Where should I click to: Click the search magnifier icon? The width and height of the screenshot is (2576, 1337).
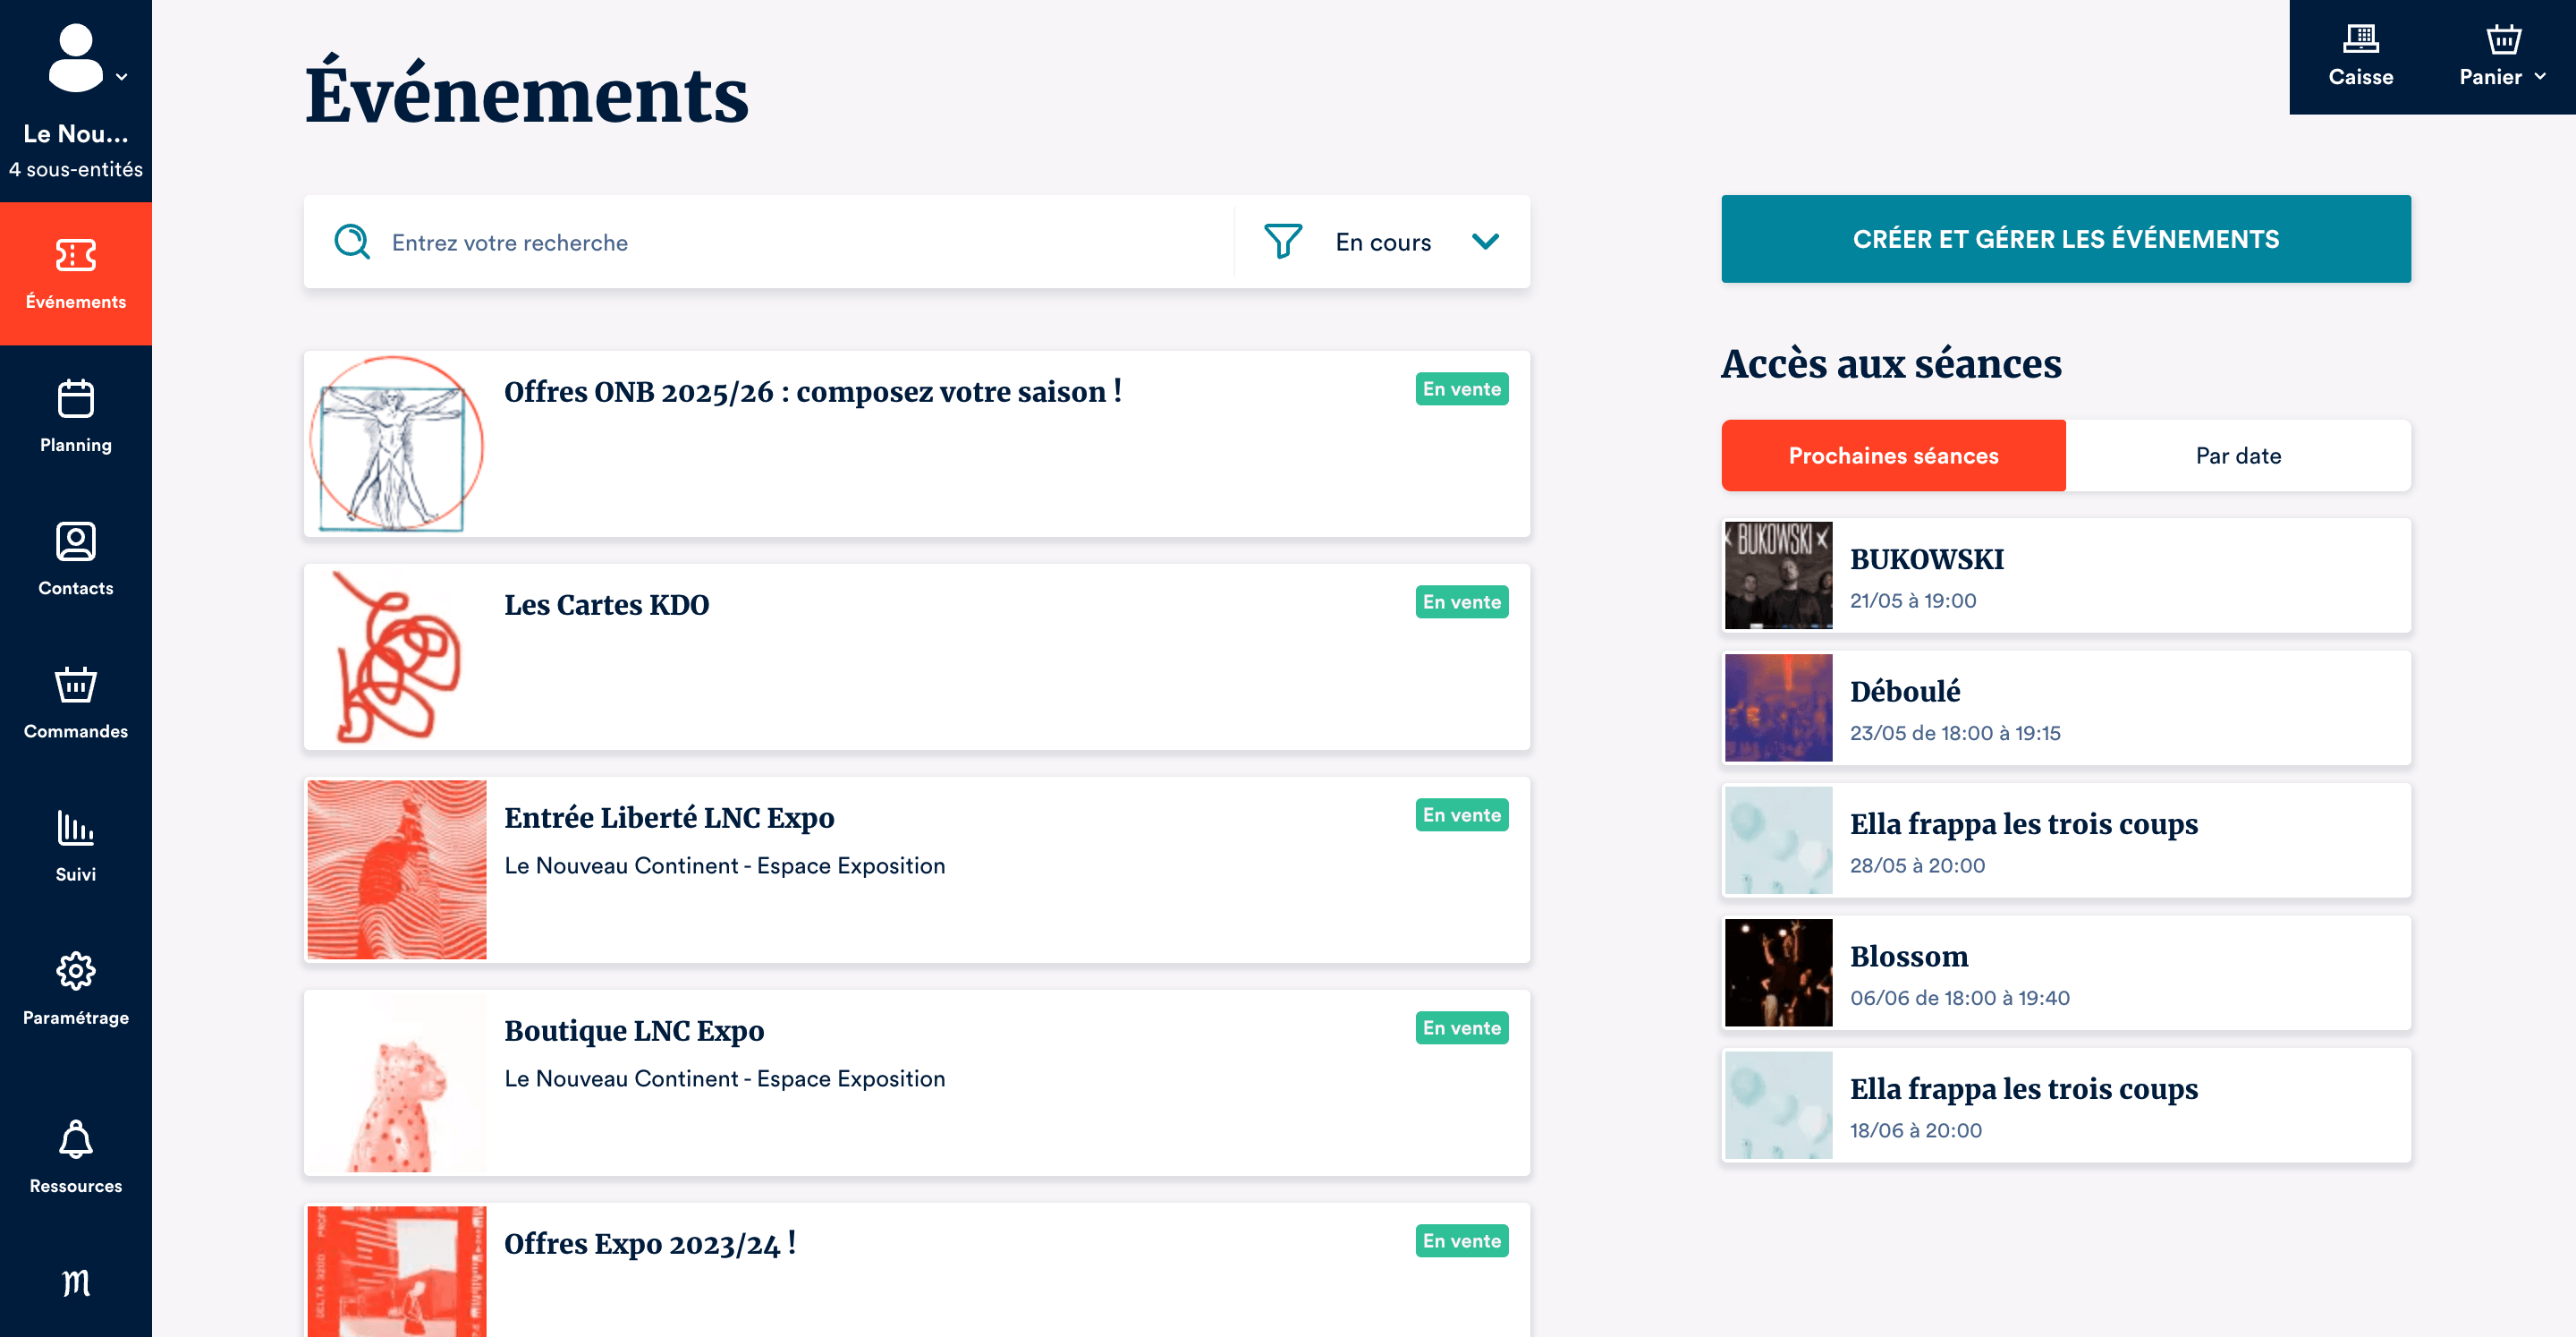(352, 242)
